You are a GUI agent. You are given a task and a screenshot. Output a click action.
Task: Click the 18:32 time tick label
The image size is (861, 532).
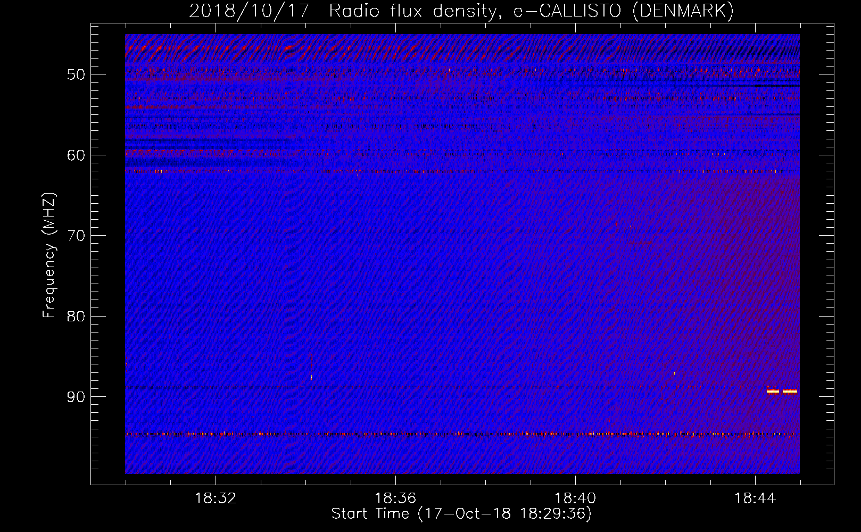coord(216,498)
